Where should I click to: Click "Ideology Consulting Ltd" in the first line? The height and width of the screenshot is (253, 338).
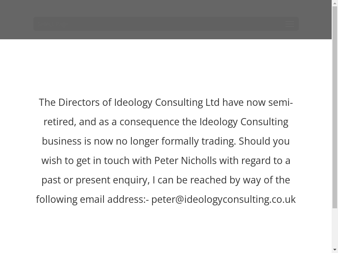click(x=167, y=102)
